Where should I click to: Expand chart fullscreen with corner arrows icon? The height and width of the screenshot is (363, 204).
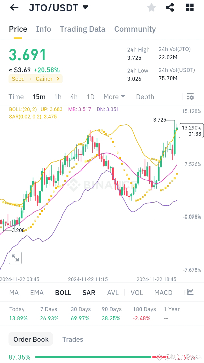15,258
